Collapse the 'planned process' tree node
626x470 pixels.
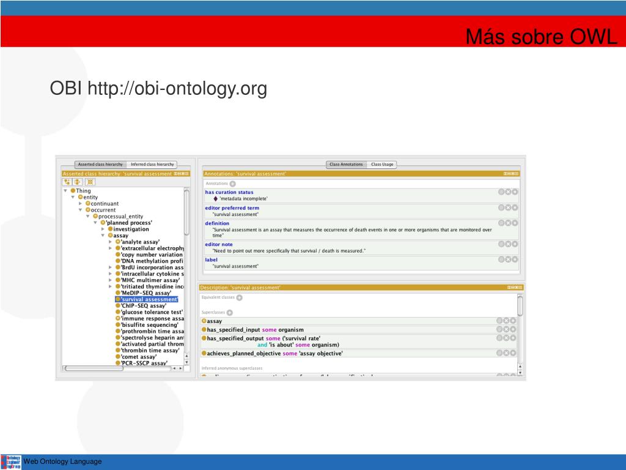point(95,223)
